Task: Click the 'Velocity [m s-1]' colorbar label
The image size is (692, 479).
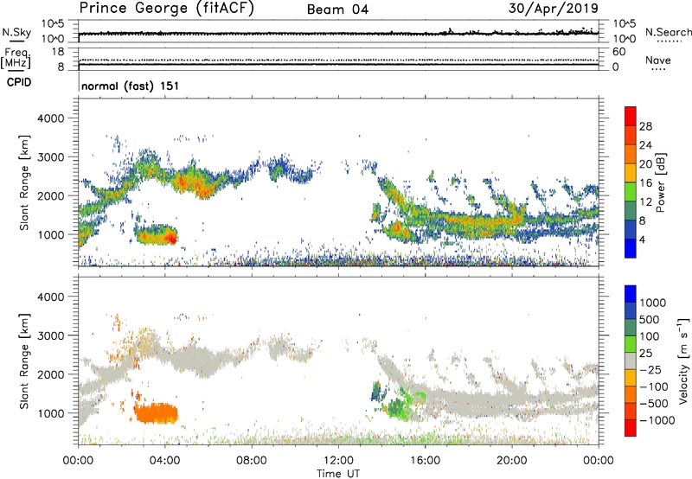Action: 683,361
